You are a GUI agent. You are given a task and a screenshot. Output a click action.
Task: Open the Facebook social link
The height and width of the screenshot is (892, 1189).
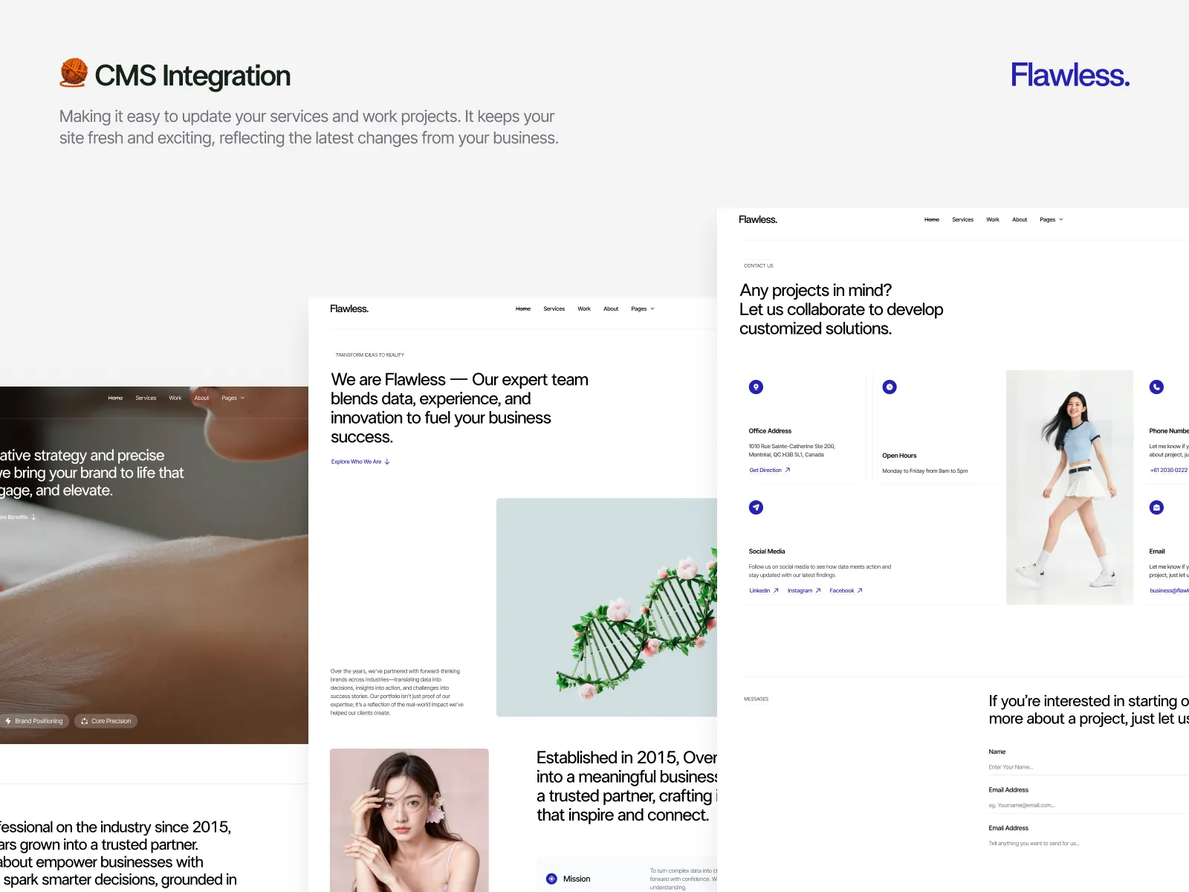846,590
